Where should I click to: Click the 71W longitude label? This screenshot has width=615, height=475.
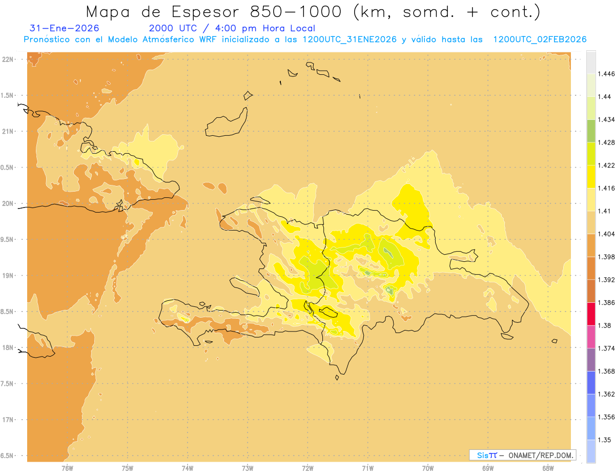pyautogui.click(x=367, y=468)
